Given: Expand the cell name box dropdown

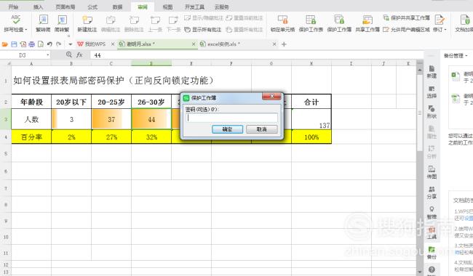Looking at the screenshot, I should (47, 55).
